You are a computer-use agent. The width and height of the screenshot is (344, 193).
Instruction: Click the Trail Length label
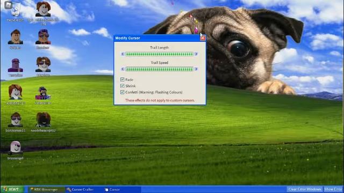point(159,48)
